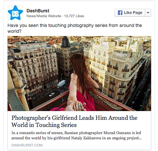Click the article description about Murad Osmann
This screenshot has width=158, height=151.
point(77,135)
